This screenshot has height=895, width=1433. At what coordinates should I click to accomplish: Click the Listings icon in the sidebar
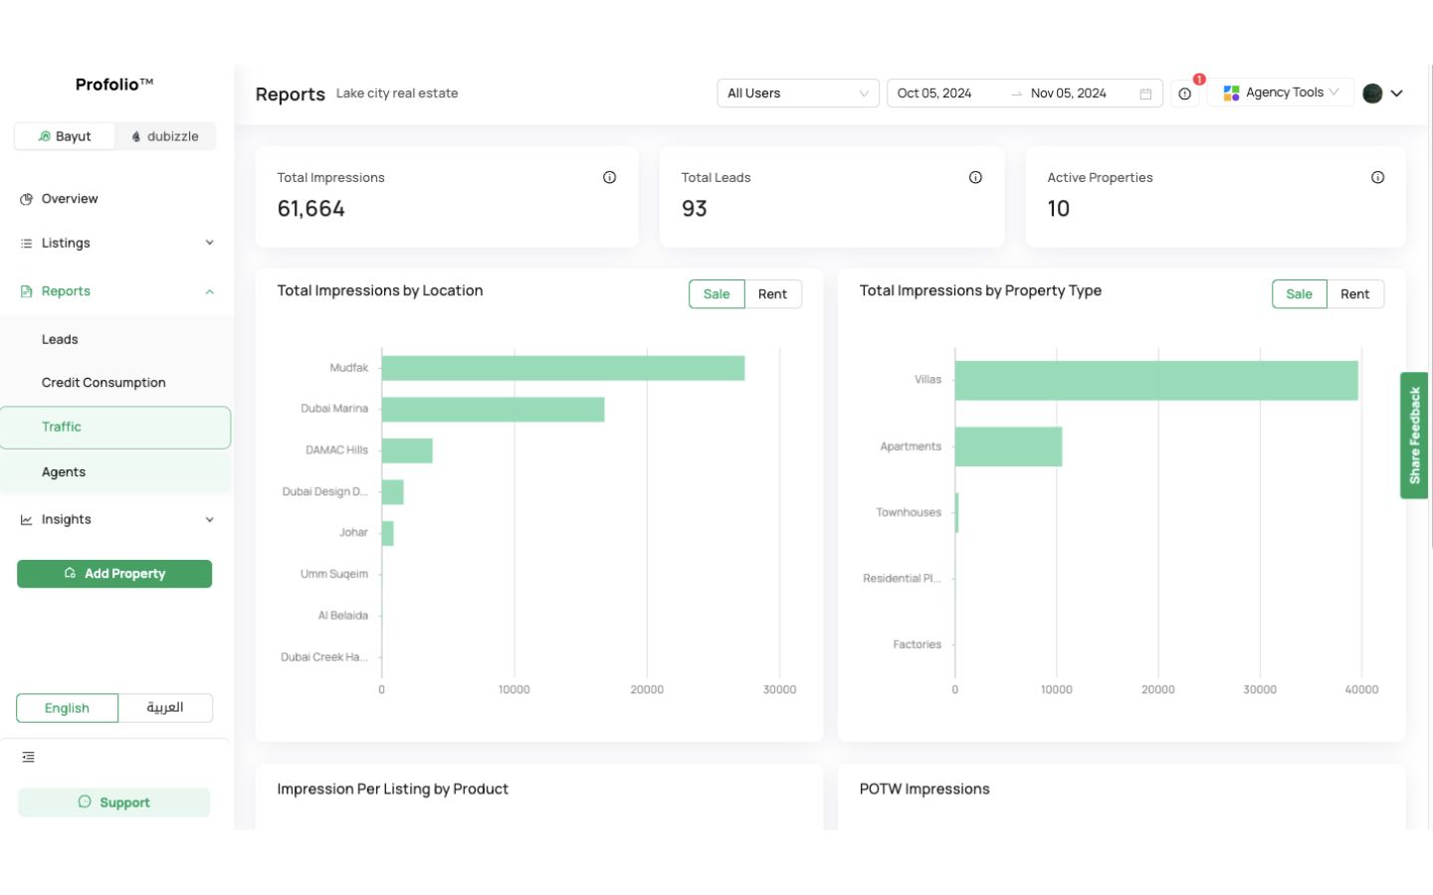(x=25, y=243)
